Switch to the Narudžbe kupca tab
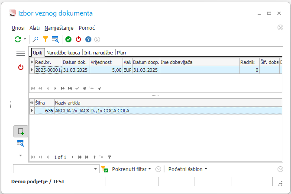The height and width of the screenshot is (194, 291). (63, 53)
